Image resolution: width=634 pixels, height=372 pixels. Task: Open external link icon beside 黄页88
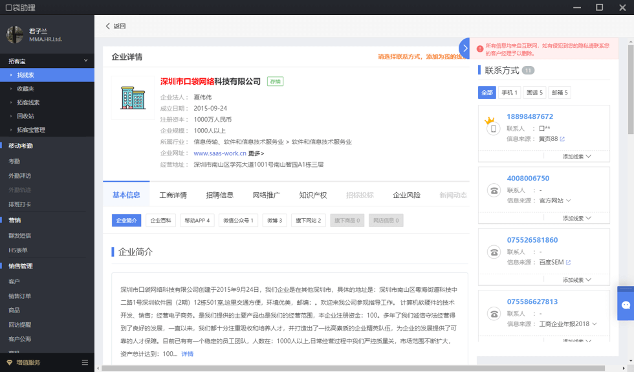[562, 139]
